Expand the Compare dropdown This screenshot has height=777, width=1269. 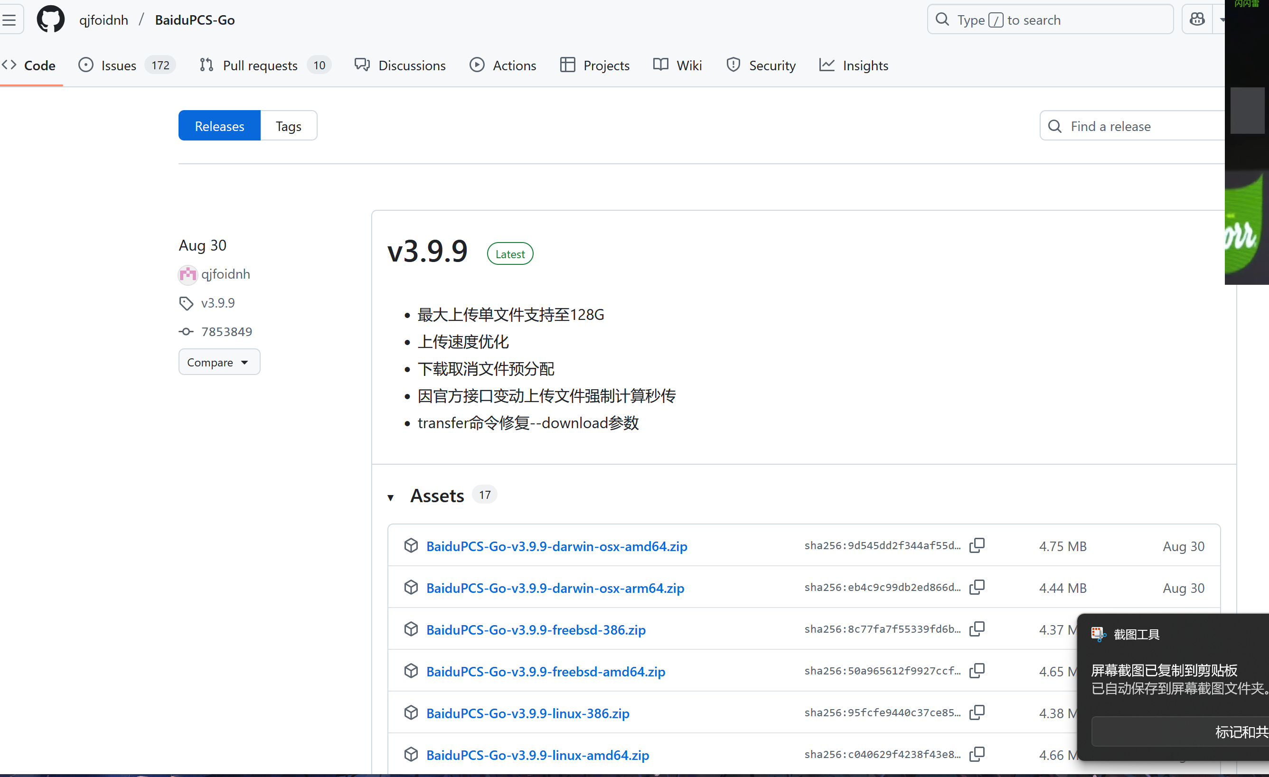tap(219, 362)
